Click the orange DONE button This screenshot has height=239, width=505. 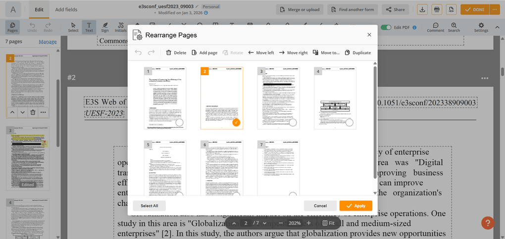[475, 9]
